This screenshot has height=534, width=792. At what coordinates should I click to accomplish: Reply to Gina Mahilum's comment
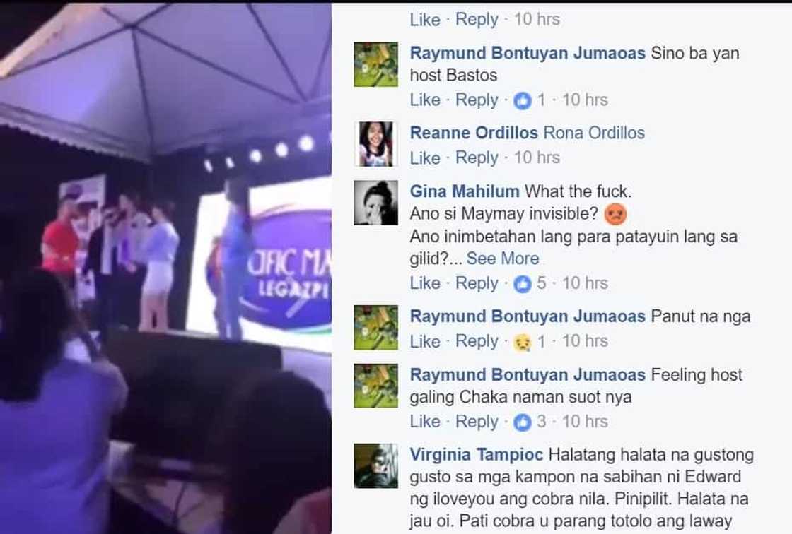[x=477, y=283]
